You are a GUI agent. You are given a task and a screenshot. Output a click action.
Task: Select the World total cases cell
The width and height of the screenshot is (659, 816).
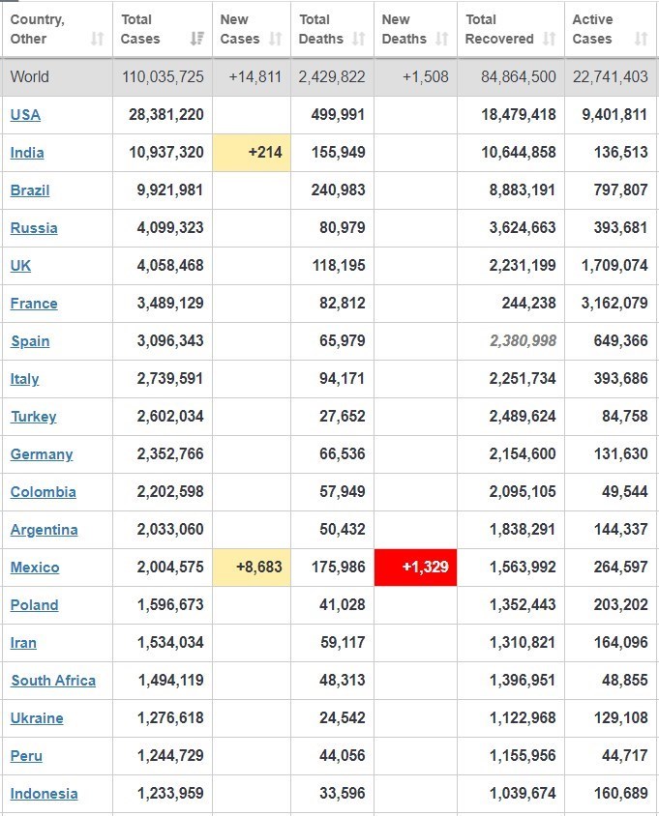(x=163, y=77)
